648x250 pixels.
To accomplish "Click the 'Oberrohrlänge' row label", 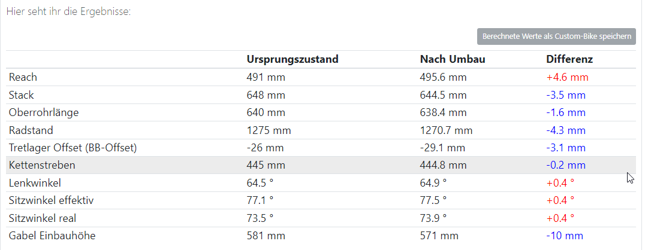I will click(44, 112).
